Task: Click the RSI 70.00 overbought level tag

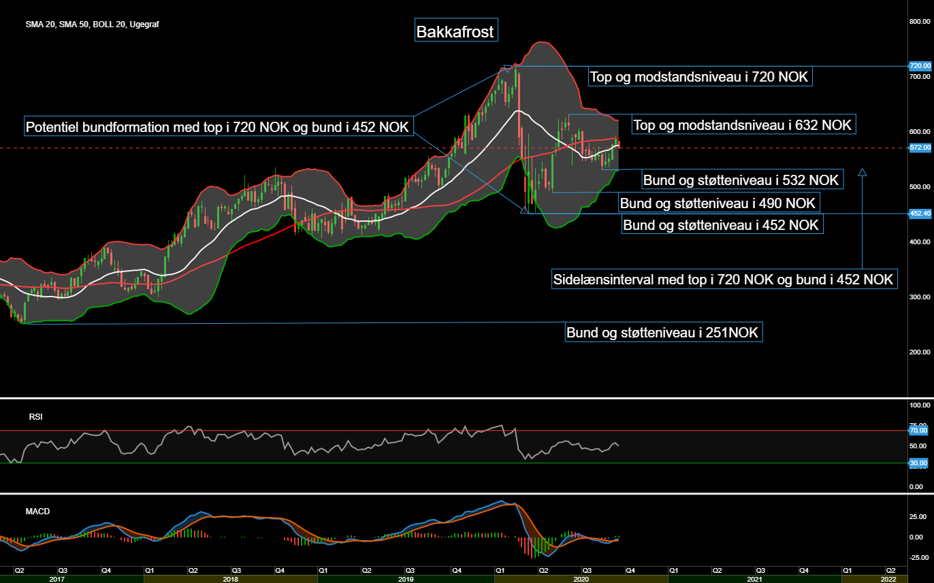Action: click(x=918, y=430)
